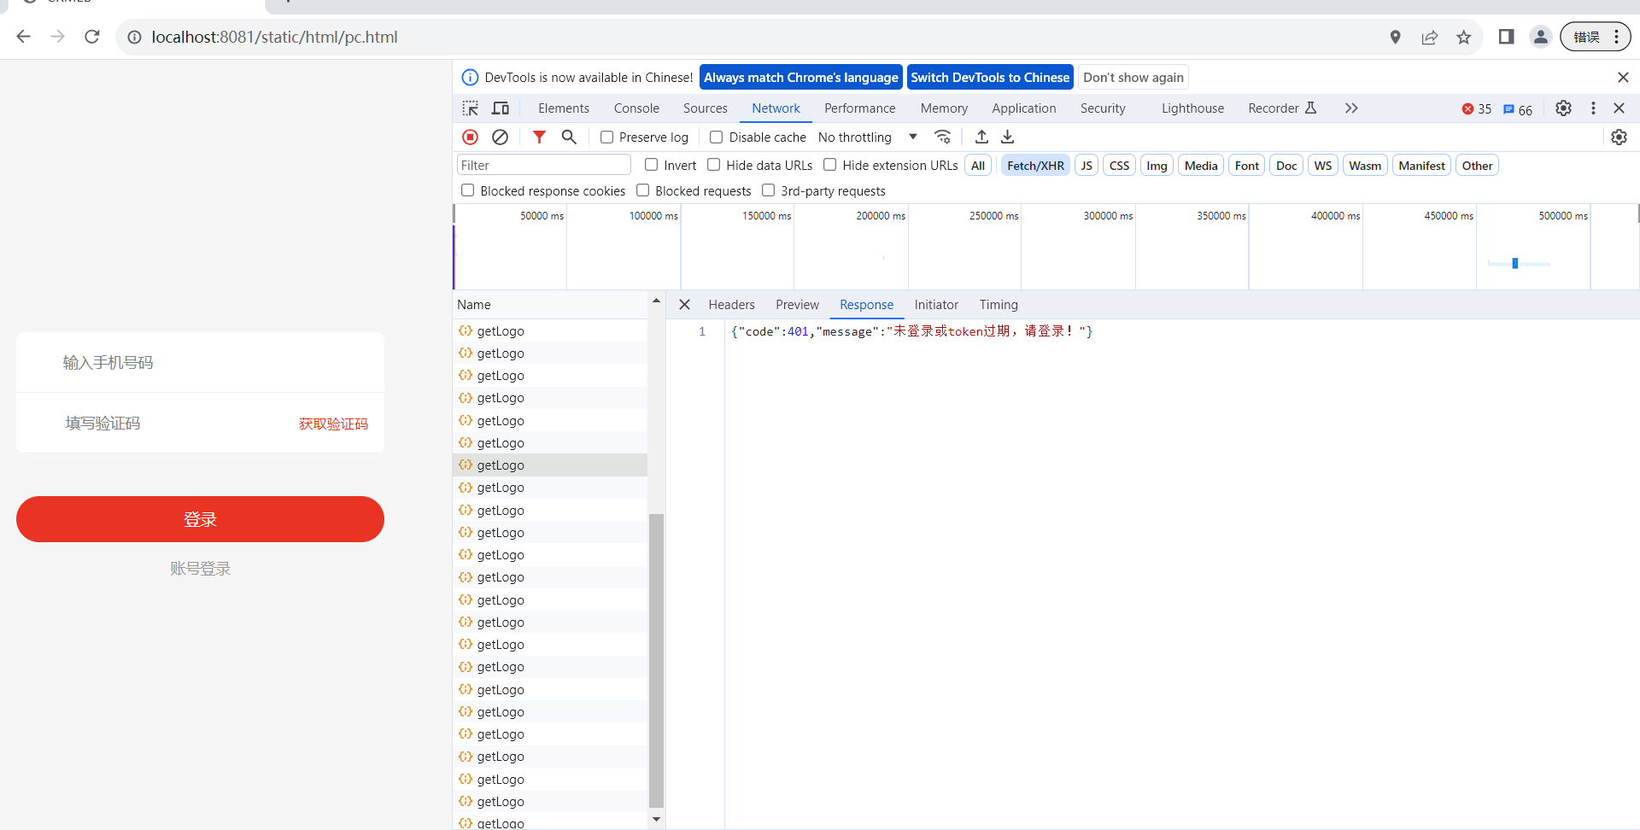Open DevTools customize three-dot menu
This screenshot has height=830, width=1640.
pyautogui.click(x=1593, y=108)
